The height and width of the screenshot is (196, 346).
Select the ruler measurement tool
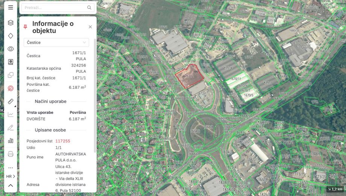coord(11,101)
